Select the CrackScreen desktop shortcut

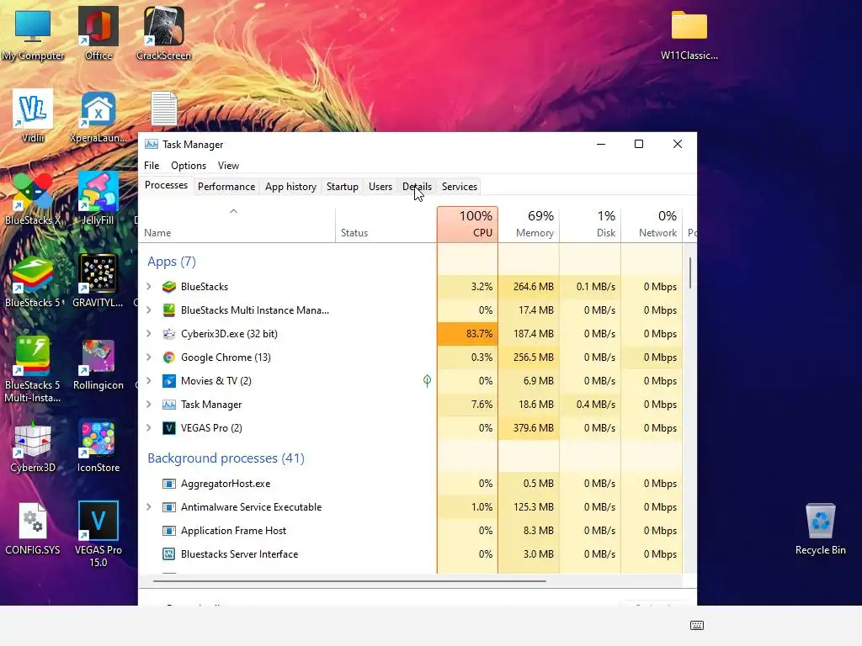[x=163, y=34]
